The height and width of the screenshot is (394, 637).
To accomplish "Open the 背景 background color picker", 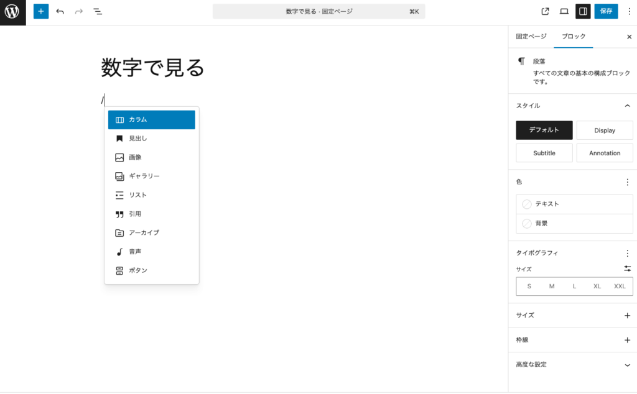I will point(574,223).
